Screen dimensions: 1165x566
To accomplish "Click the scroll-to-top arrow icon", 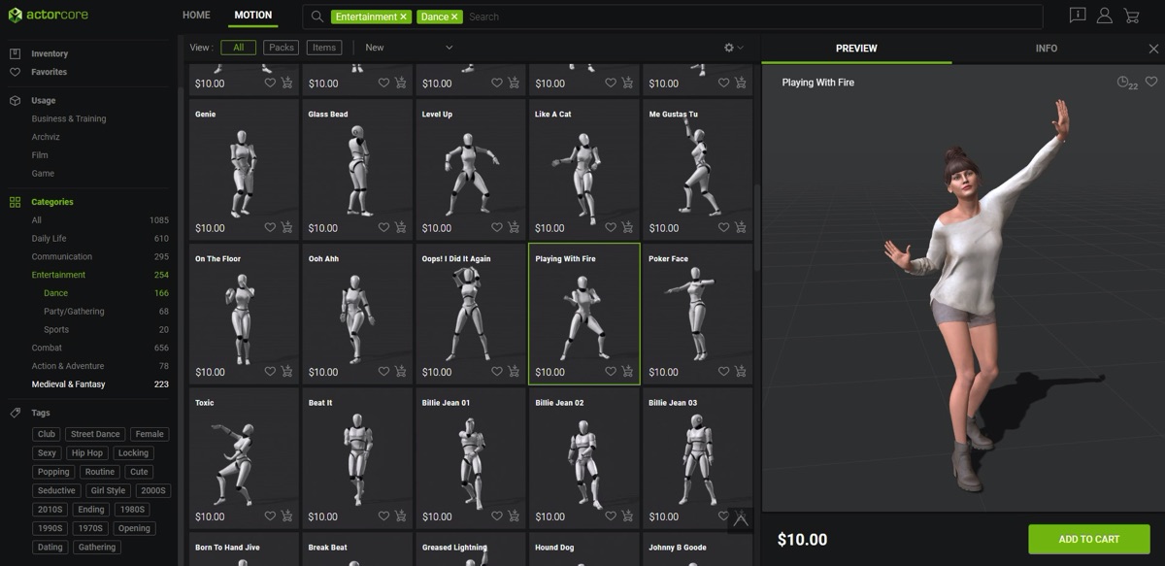I will [741, 520].
